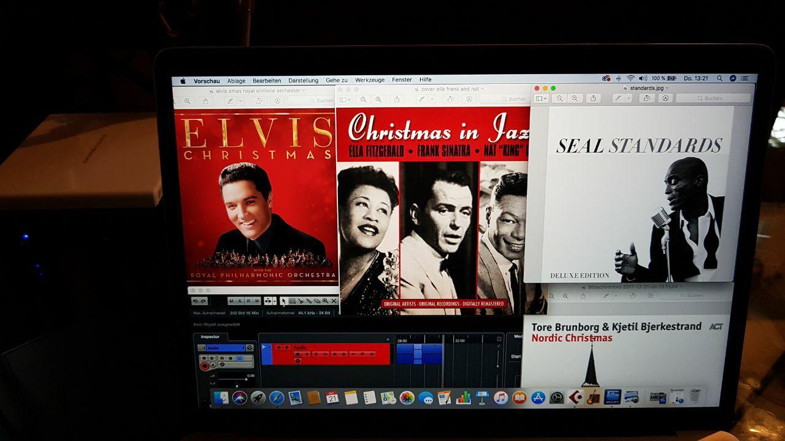Select the Cubase range selection tool
The image size is (785, 441).
pyautogui.click(x=293, y=301)
